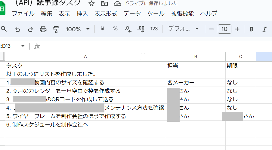Image resolution: width=272 pixels, height=150 pixels.
Task: Check the cloud save status icon
Action: click(117, 4)
